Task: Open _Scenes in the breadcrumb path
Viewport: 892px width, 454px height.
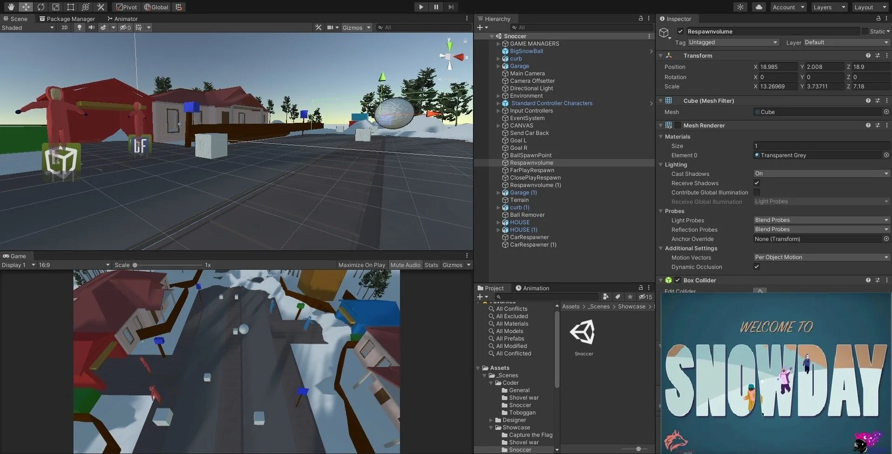Action: [x=599, y=306]
